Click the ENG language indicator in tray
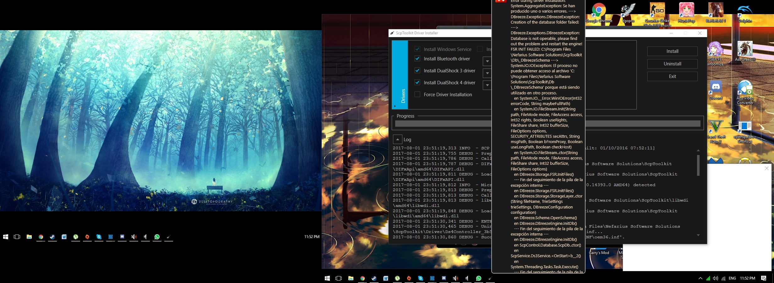The image size is (774, 283). 732,278
